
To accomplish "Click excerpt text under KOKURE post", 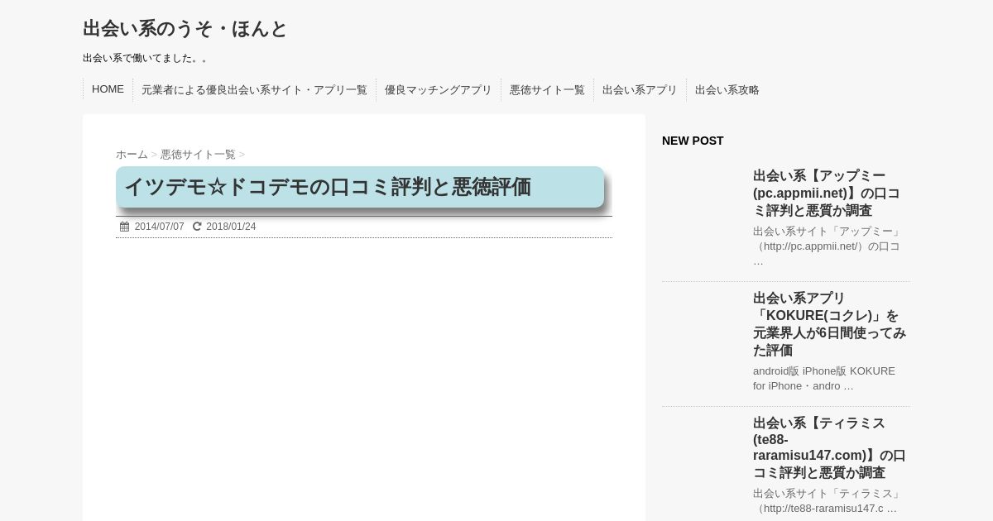I will tap(823, 379).
